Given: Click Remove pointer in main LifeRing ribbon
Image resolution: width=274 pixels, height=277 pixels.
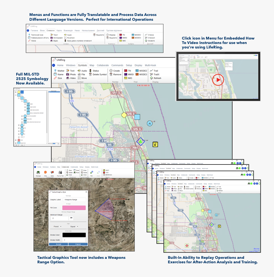Looking at the screenshot, I should [115, 74].
